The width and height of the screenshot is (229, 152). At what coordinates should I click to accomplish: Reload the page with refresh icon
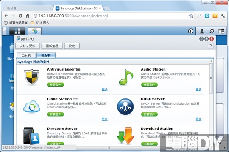tap(20, 16)
